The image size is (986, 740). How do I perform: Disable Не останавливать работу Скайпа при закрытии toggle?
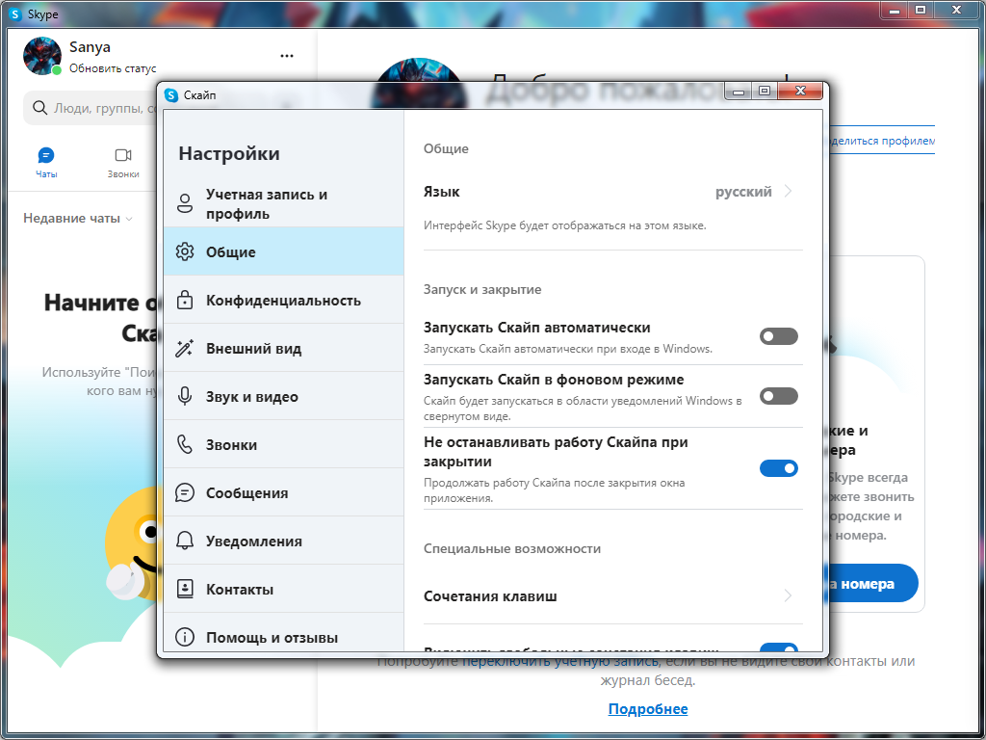tap(778, 468)
